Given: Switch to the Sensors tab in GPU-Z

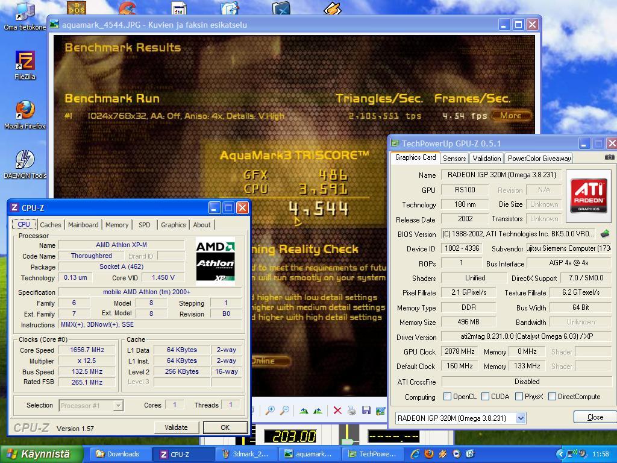Looking at the screenshot, I should click(454, 159).
